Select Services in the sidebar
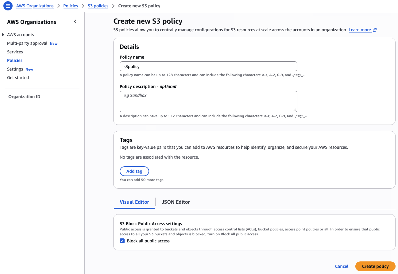The width and height of the screenshot is (398, 274). coord(15,52)
